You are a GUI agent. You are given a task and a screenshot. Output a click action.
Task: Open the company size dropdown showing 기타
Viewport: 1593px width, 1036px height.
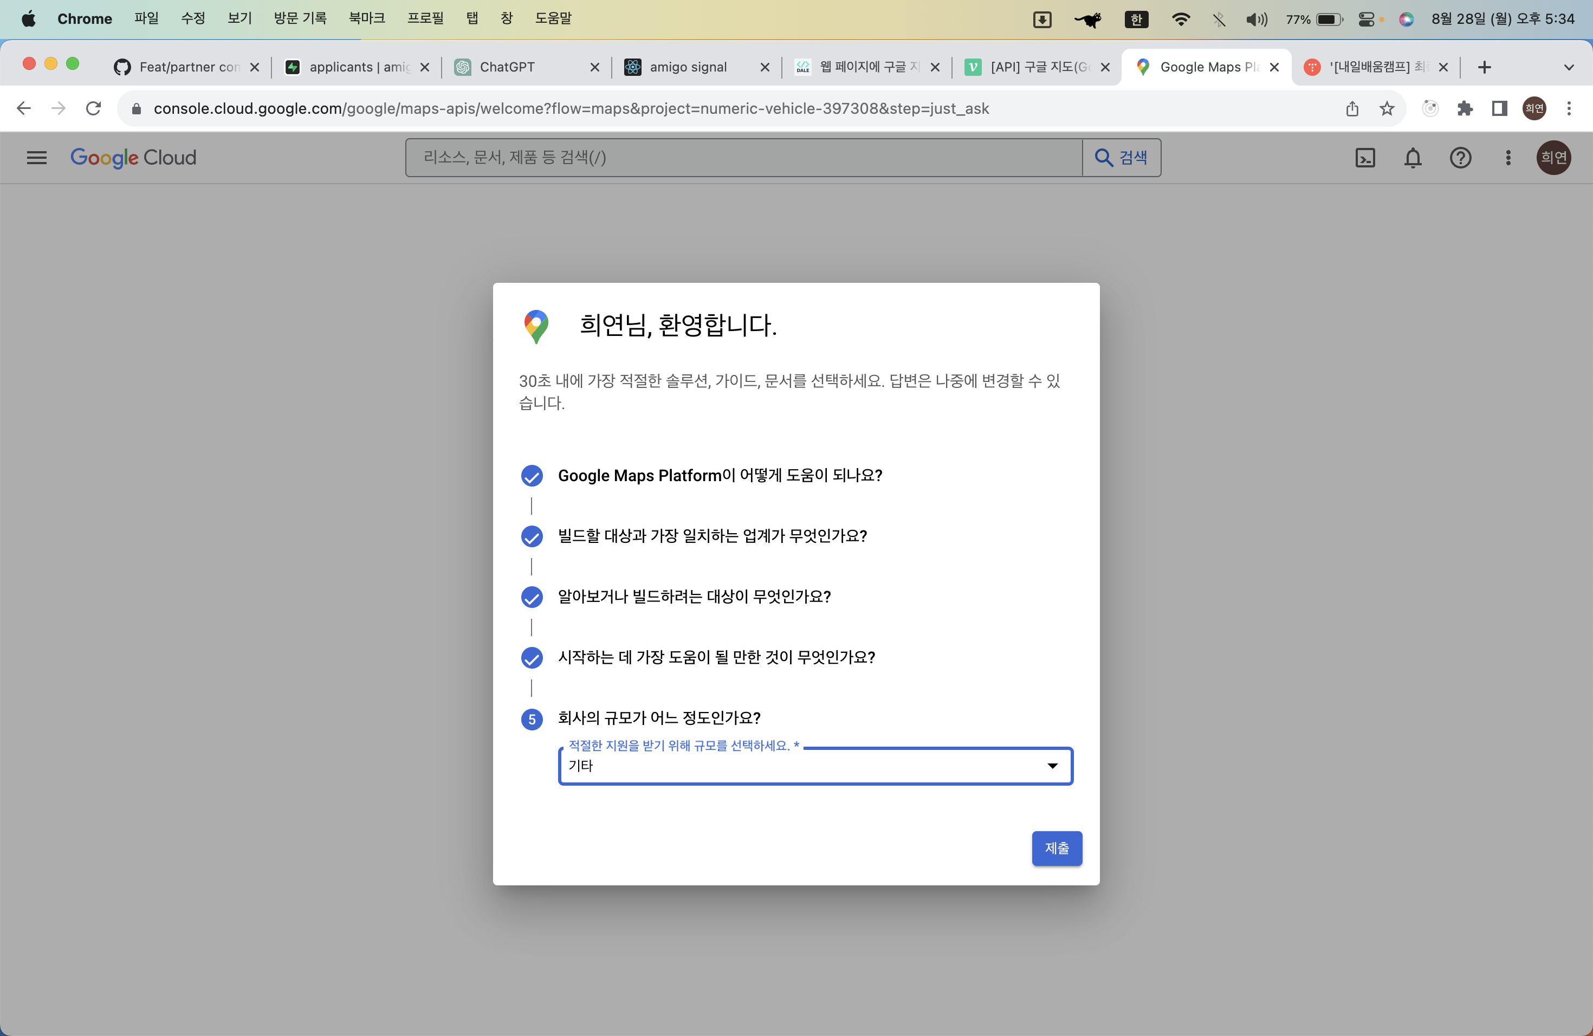click(x=815, y=766)
